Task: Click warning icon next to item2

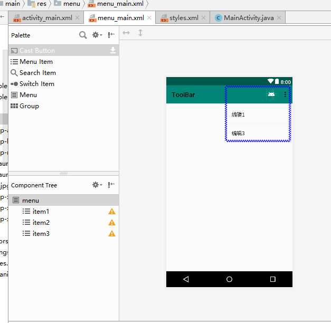Action: click(x=112, y=223)
